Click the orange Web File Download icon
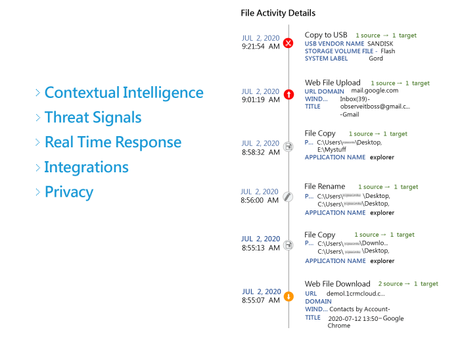The image size is (460, 338). pos(288,297)
